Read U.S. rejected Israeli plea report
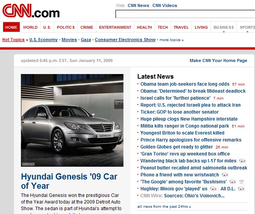 point(190,105)
